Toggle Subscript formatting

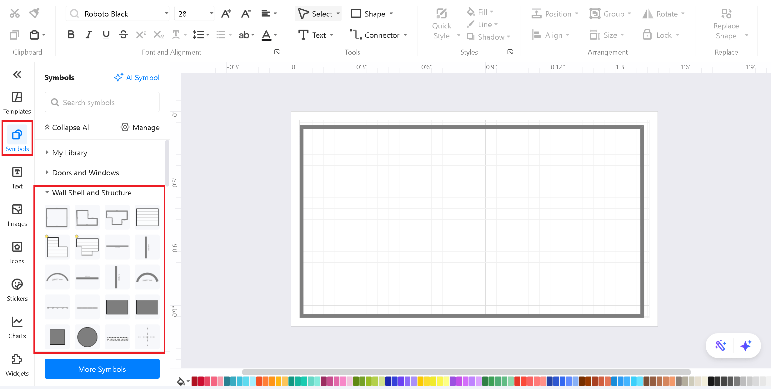(159, 35)
